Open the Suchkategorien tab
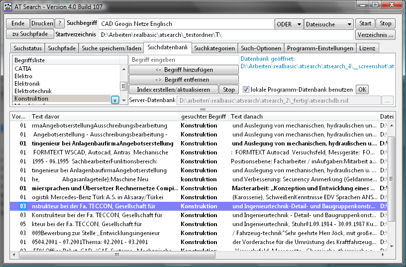406x267 pixels. (x=214, y=48)
